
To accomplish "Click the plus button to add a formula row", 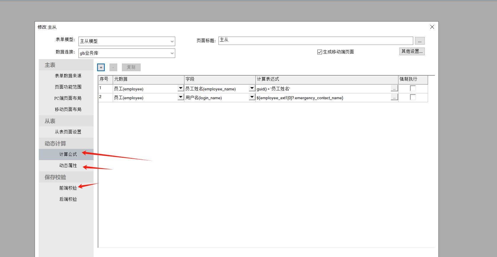I will click(x=101, y=67).
